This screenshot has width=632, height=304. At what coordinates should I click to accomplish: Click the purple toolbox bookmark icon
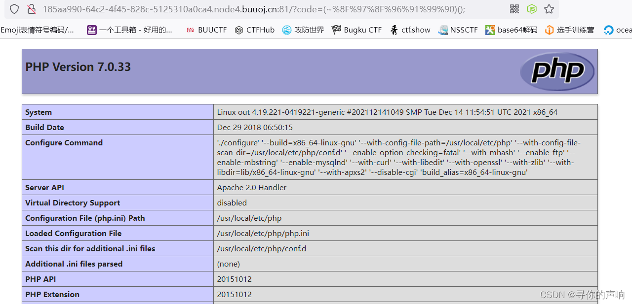[92, 30]
